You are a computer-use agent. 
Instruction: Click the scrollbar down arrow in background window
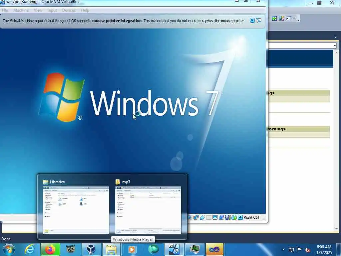[x=336, y=229]
